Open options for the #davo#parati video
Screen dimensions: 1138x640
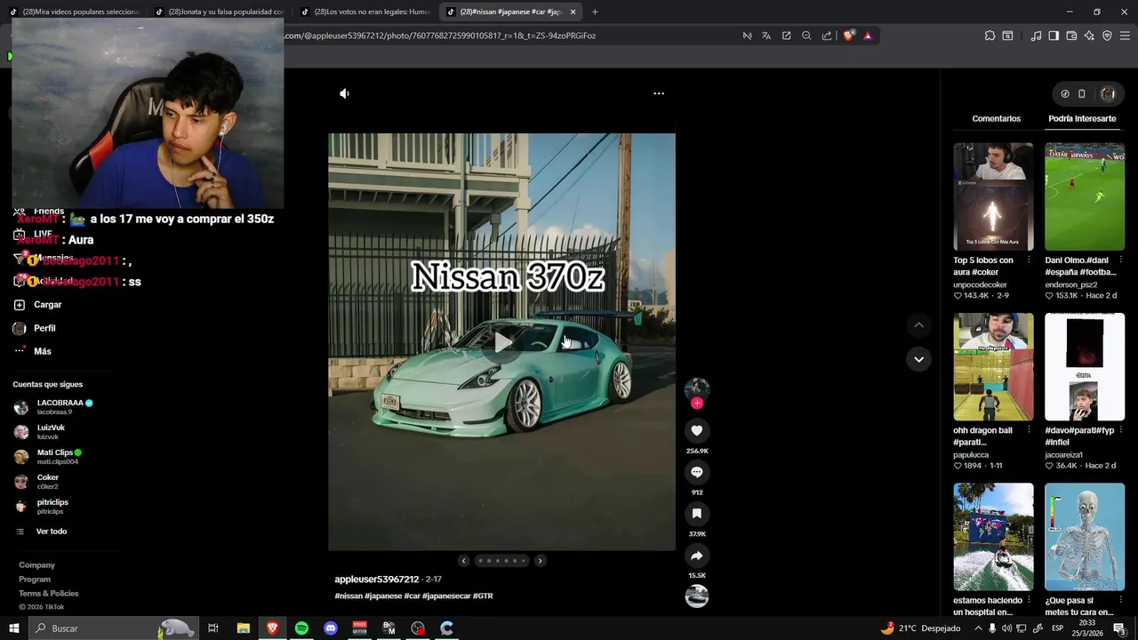click(1120, 430)
